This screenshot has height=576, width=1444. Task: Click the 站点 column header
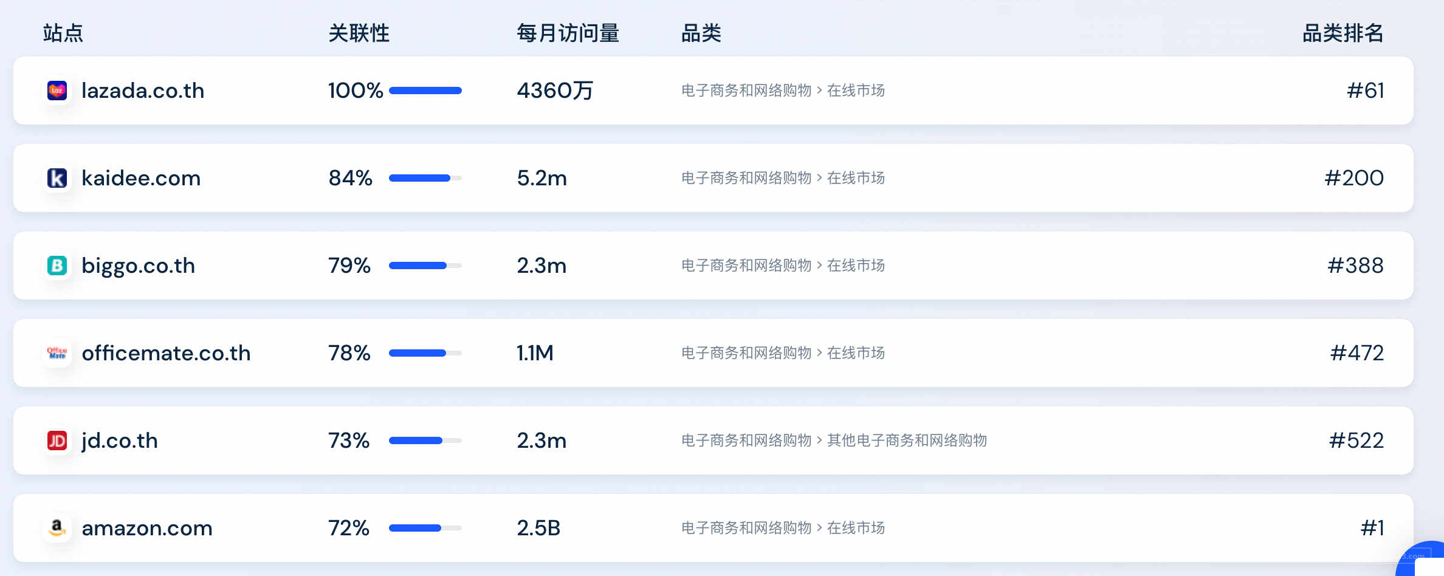click(x=63, y=33)
